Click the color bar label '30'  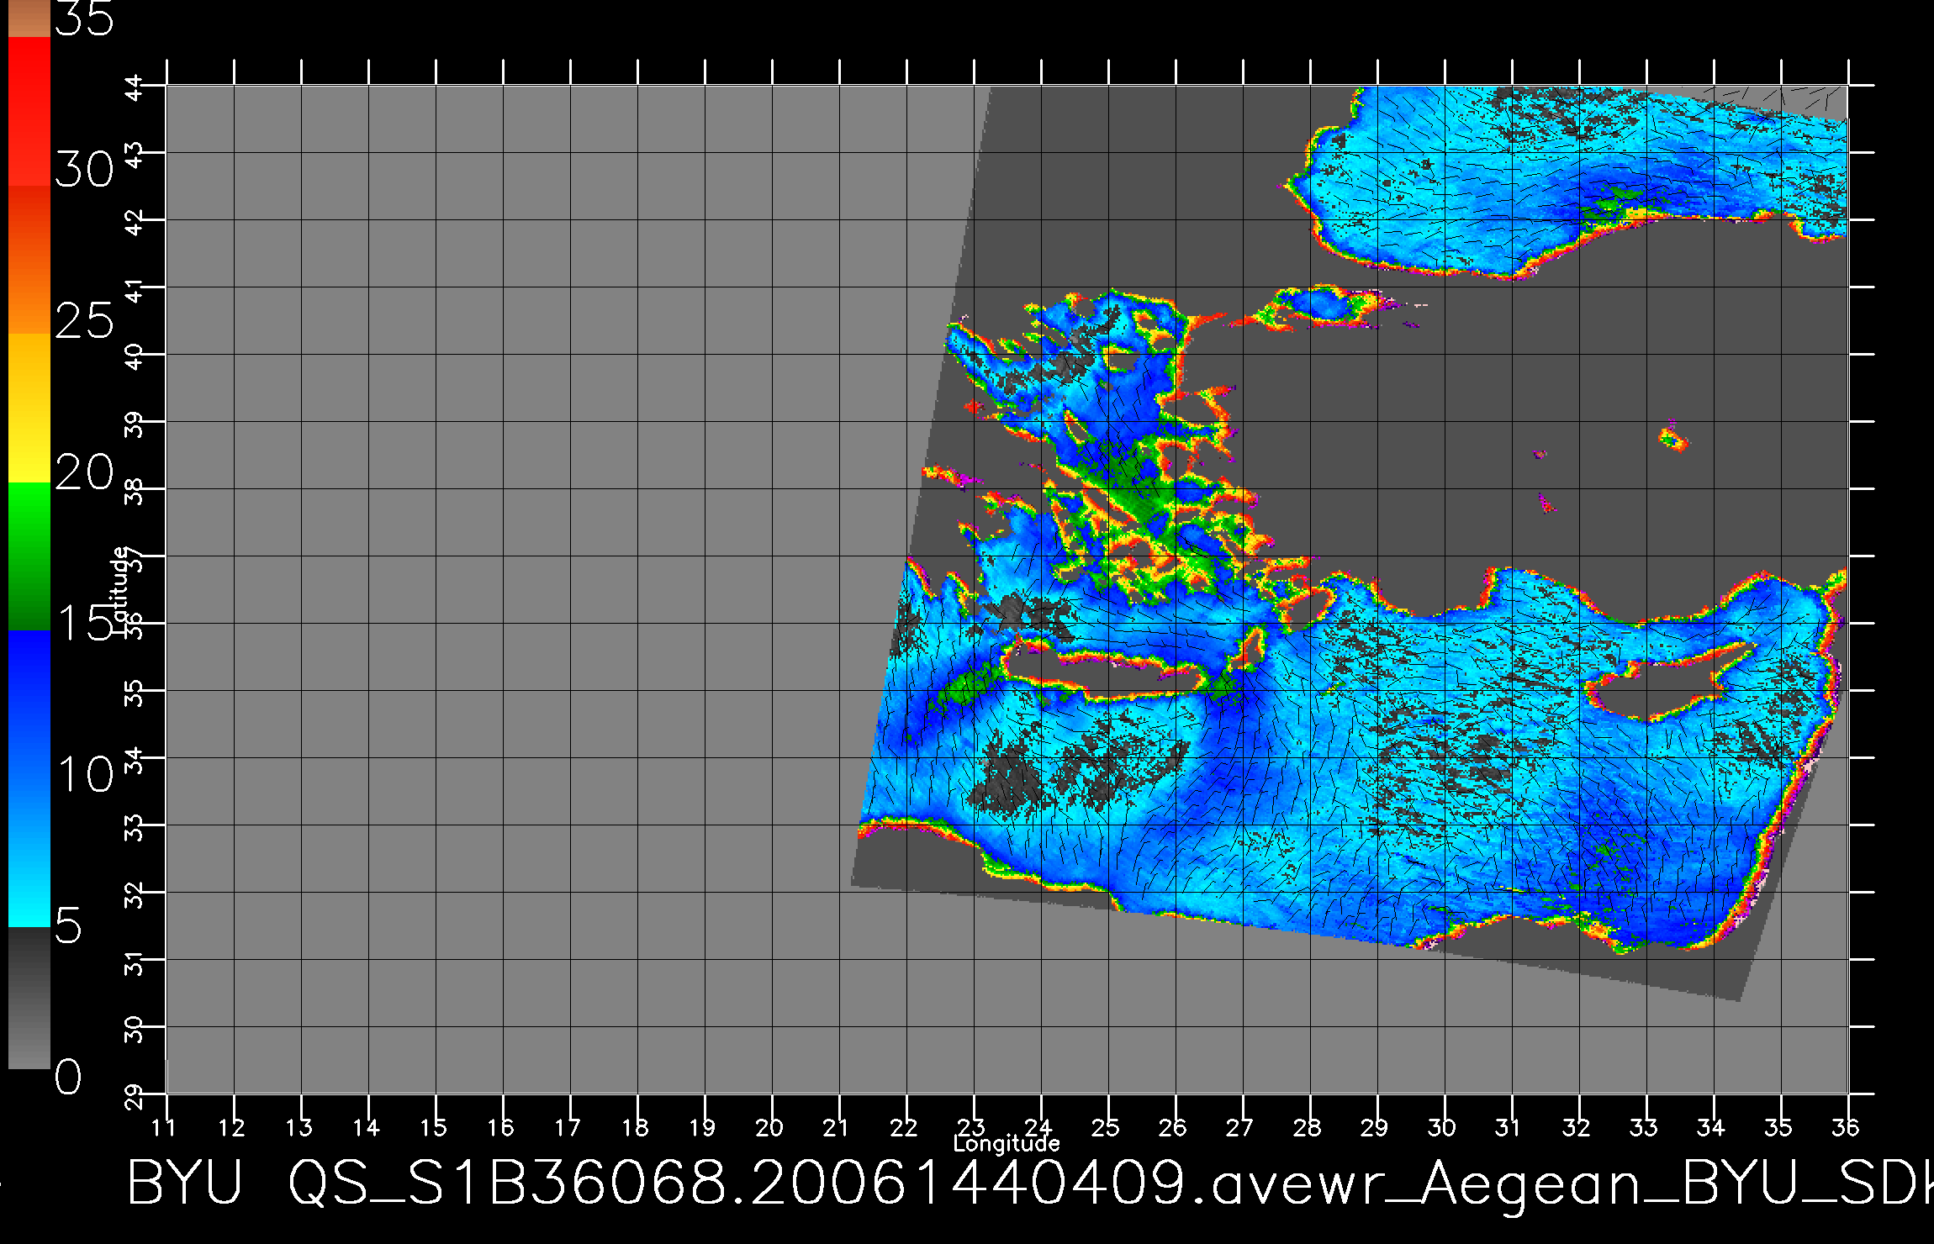[x=84, y=171]
